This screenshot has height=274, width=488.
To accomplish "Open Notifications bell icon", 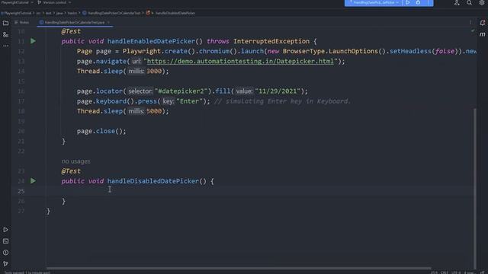I will [482, 23].
